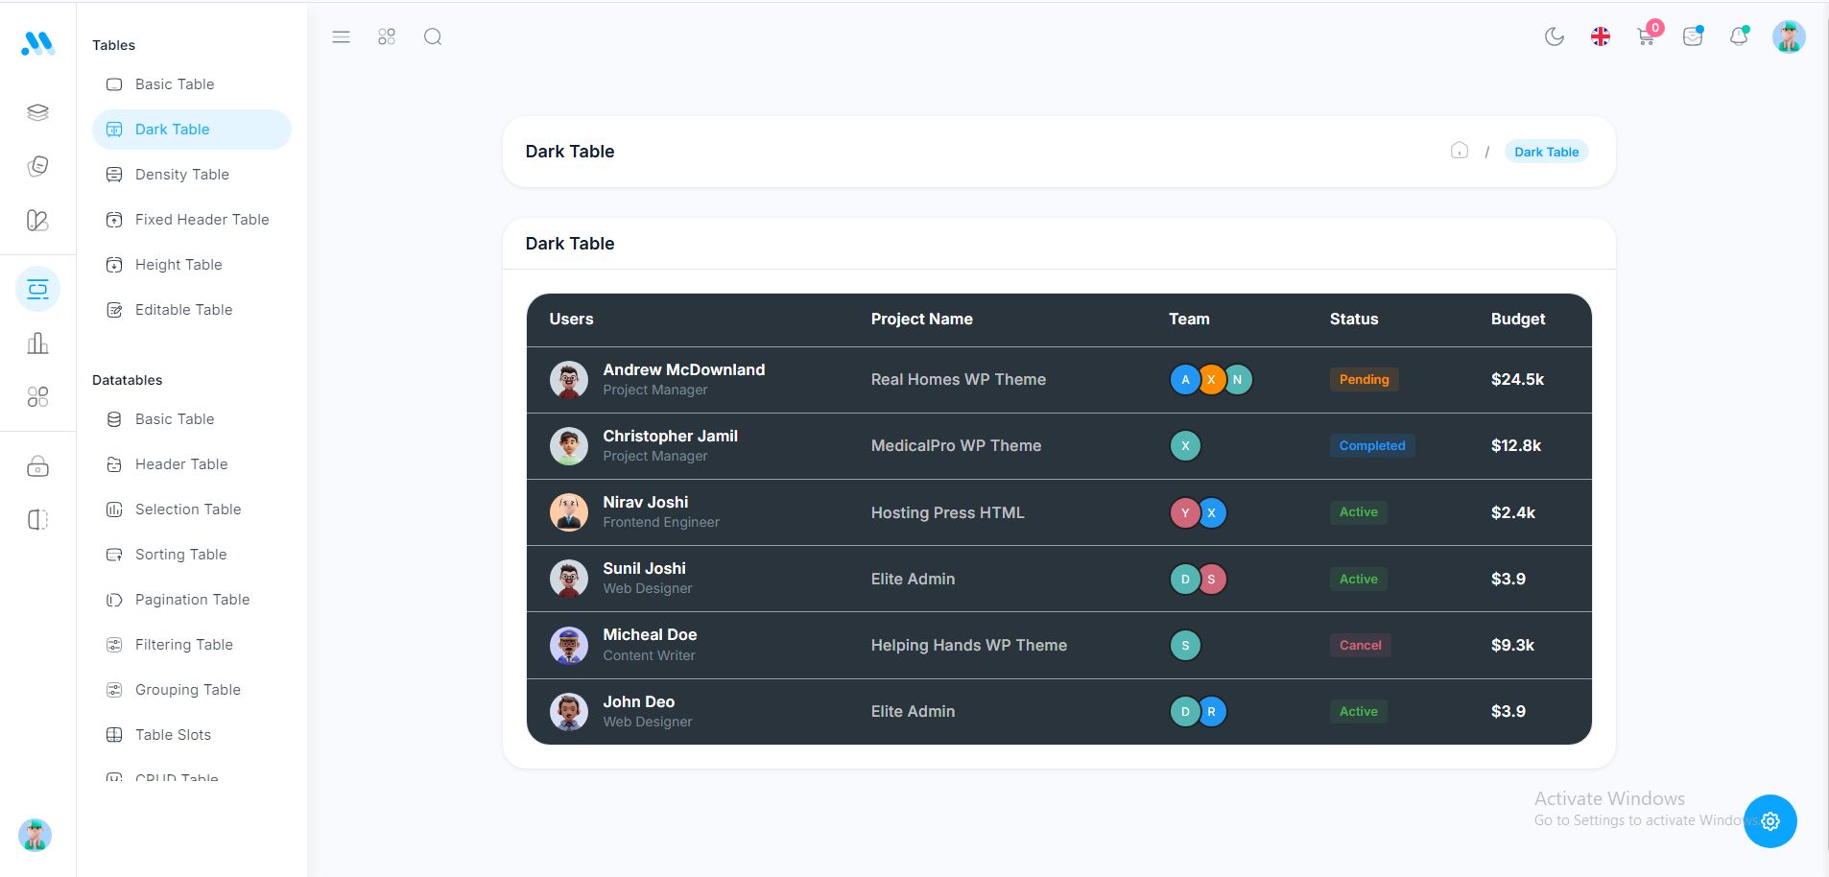Open Editable Table menu item
The height and width of the screenshot is (877, 1829).
click(x=192, y=310)
